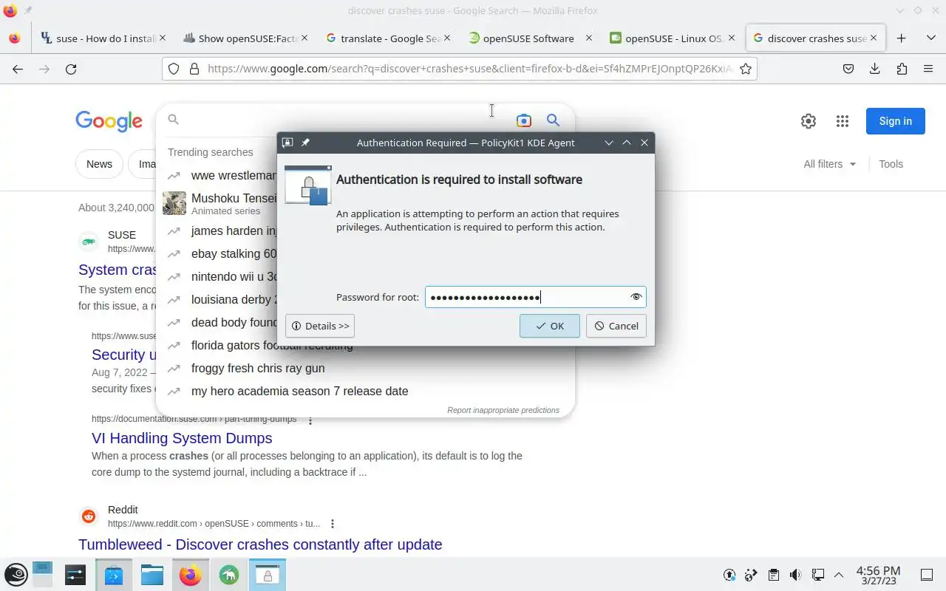The width and height of the screenshot is (946, 591).
Task: Expand the Details section in the dialog
Action: pyautogui.click(x=319, y=326)
